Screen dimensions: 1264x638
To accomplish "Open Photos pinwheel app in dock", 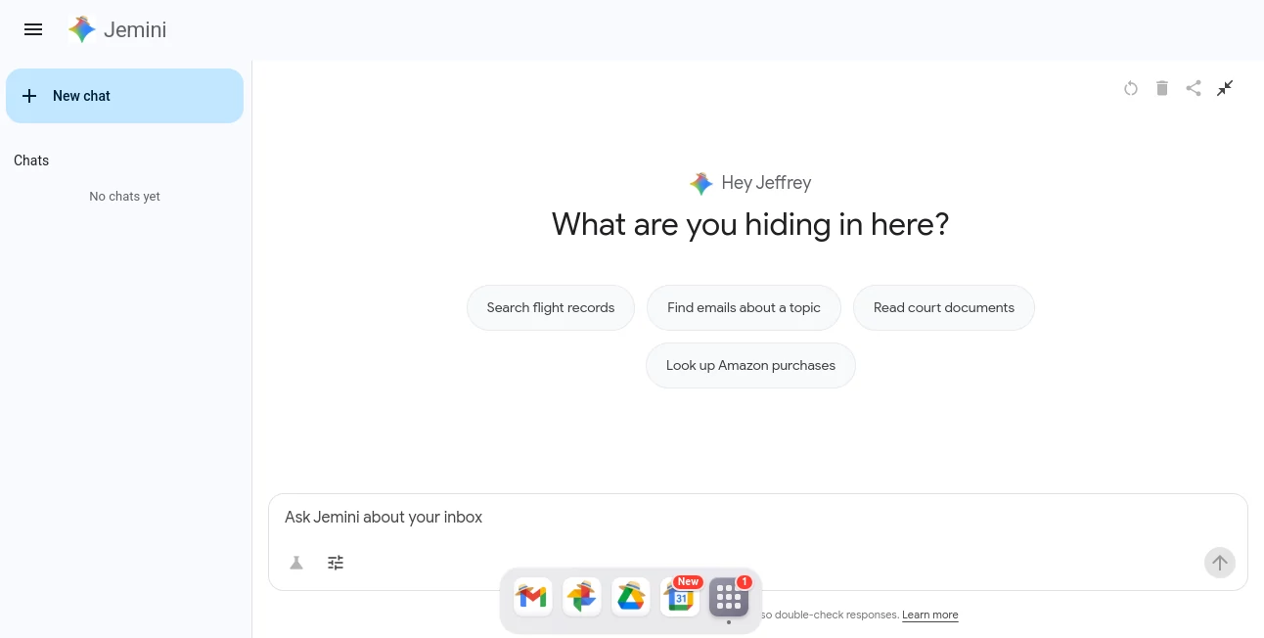I will pyautogui.click(x=582, y=597).
